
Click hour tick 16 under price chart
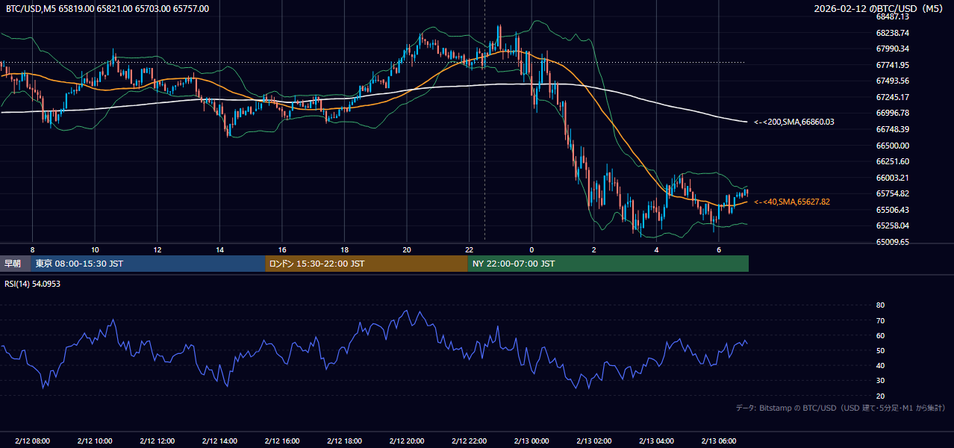tap(281, 249)
